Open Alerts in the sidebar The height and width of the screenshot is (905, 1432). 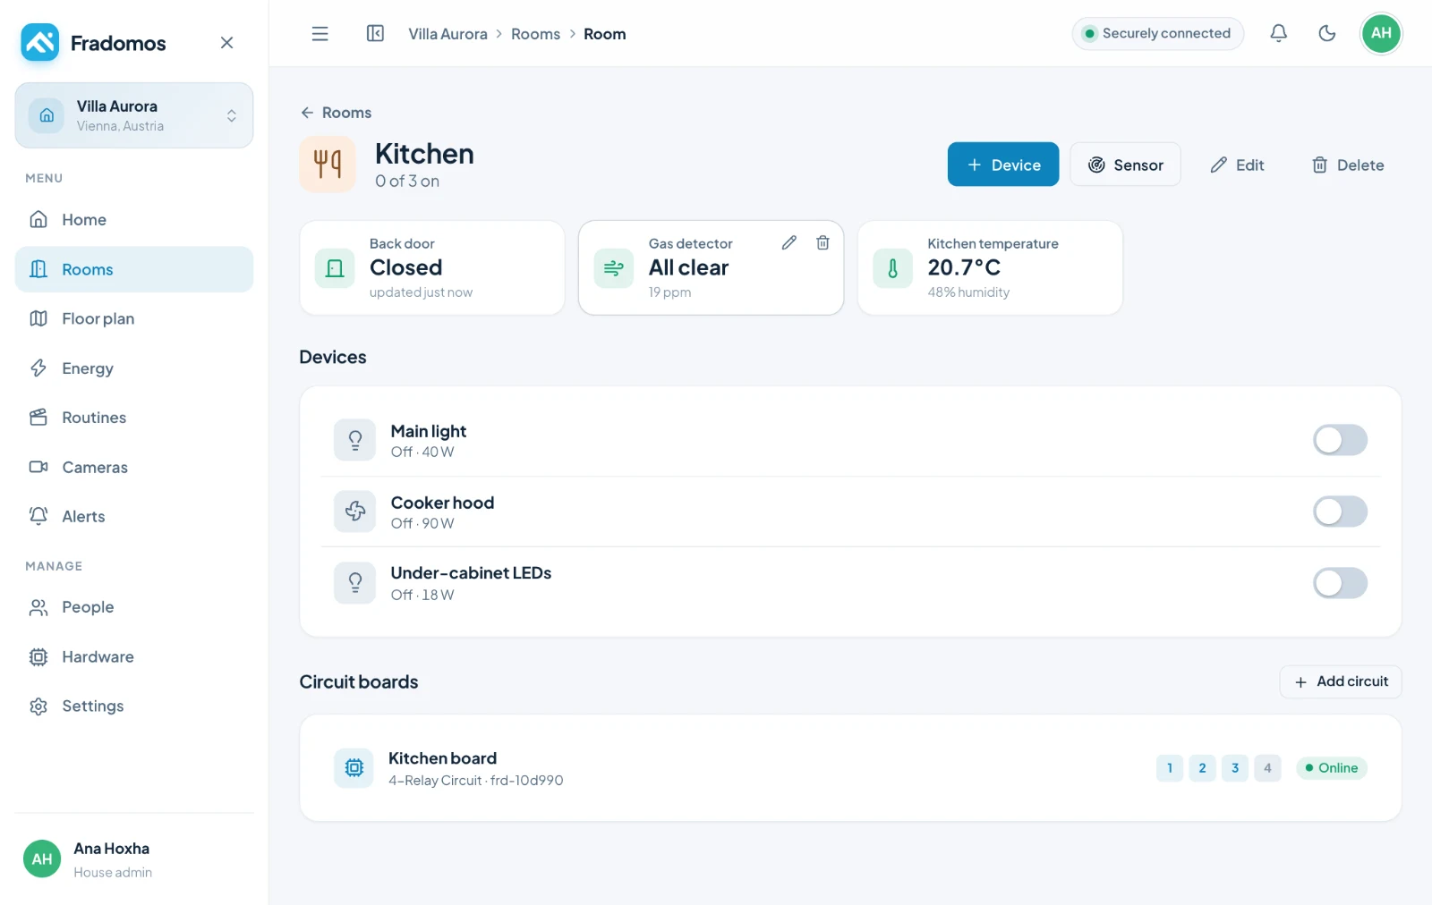[x=134, y=517]
